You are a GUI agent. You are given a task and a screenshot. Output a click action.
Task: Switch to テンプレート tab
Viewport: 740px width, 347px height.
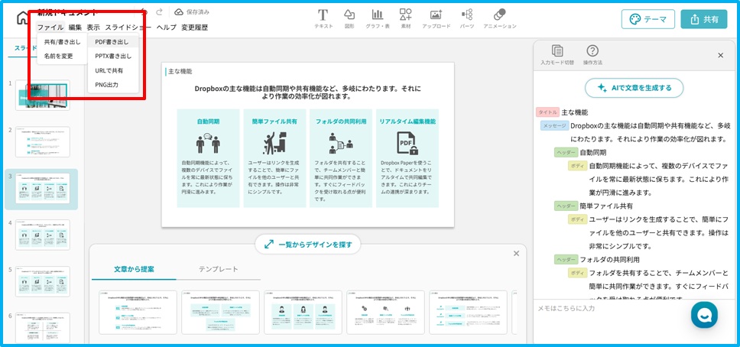(x=218, y=269)
